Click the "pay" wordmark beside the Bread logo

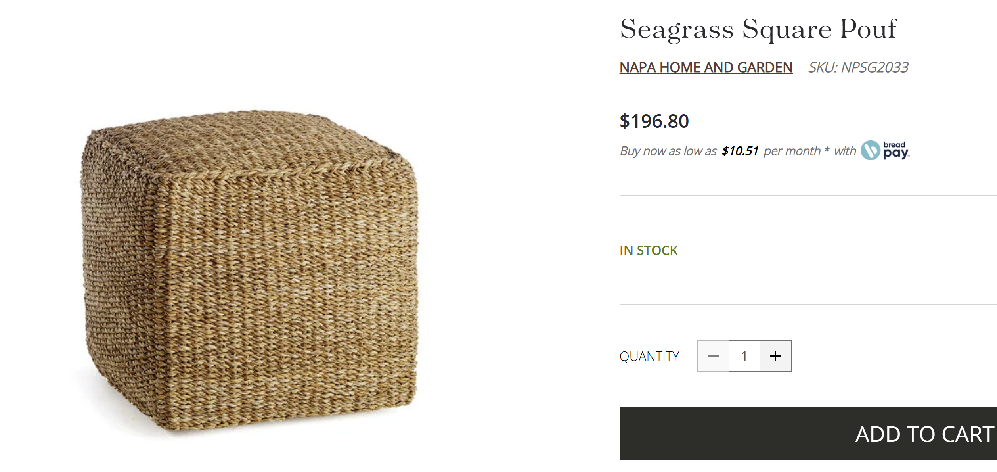click(896, 153)
